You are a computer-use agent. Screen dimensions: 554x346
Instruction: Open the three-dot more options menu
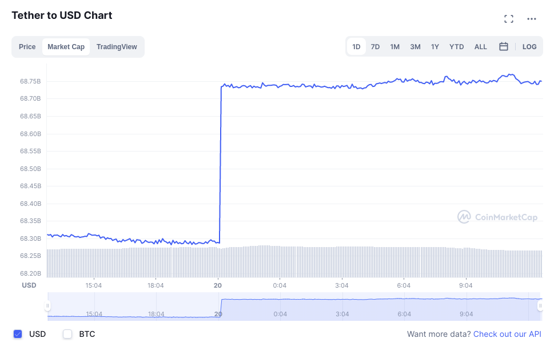click(532, 19)
